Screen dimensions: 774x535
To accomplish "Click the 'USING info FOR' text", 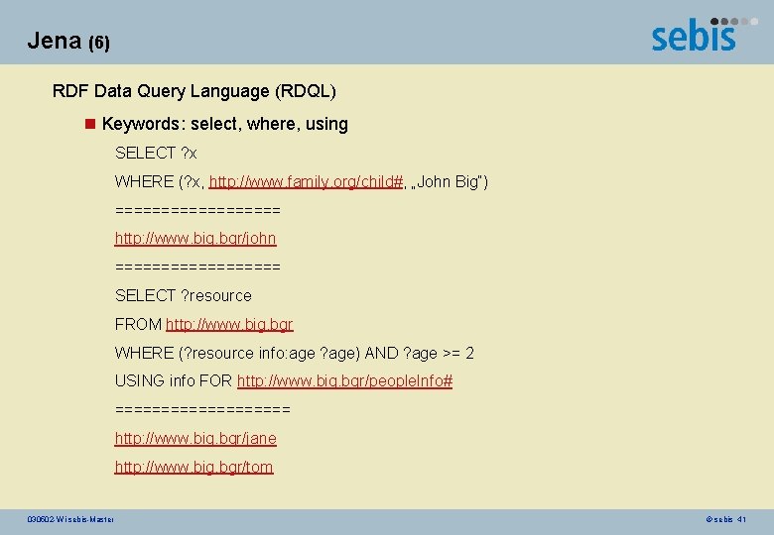I will tap(174, 380).
